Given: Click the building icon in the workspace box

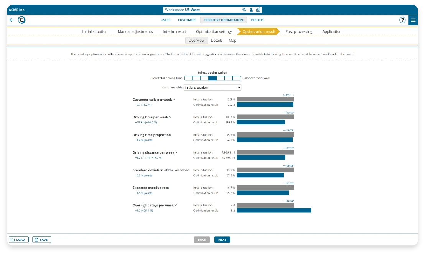Looking at the screenshot, I should pos(258,10).
